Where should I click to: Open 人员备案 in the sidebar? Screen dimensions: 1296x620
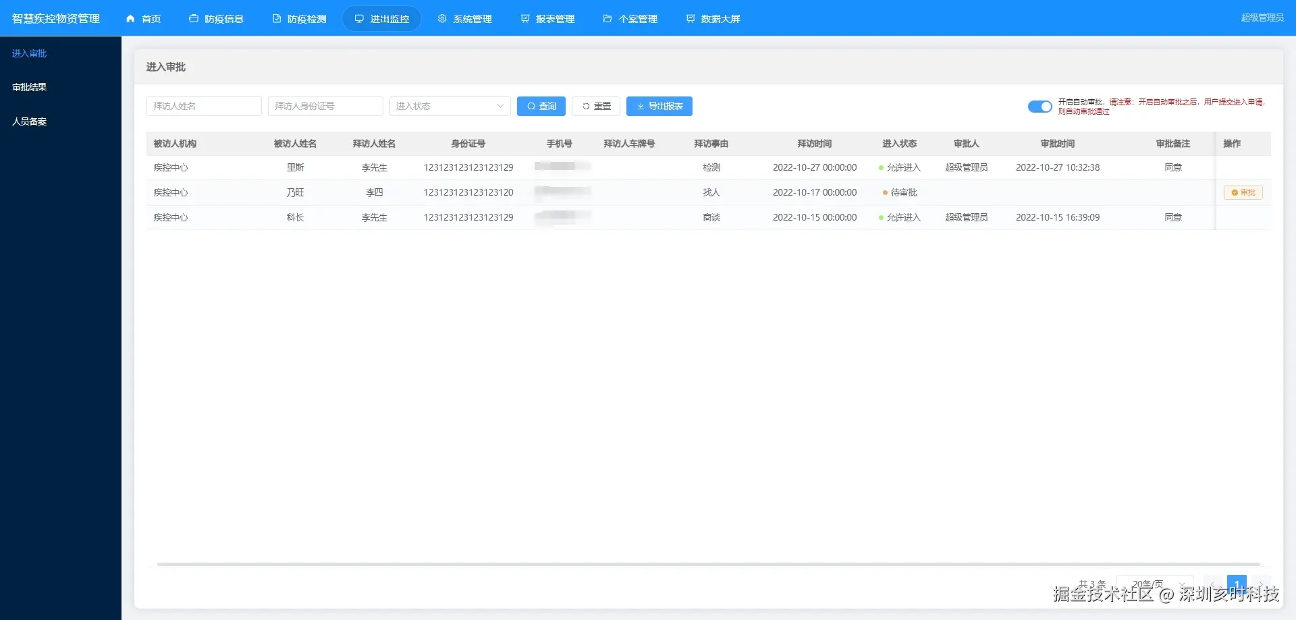(x=30, y=121)
